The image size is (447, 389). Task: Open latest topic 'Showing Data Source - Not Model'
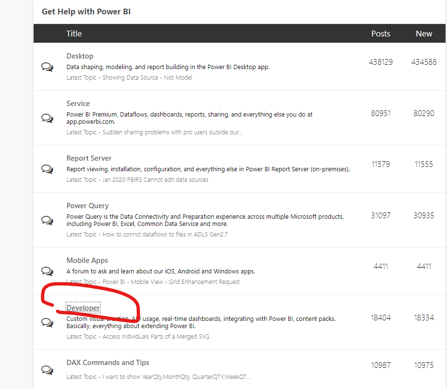click(x=147, y=78)
